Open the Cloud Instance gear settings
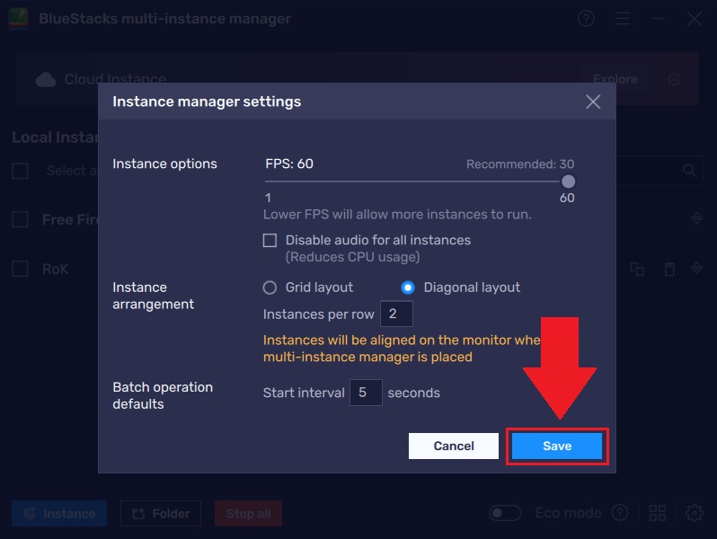 pyautogui.click(x=674, y=80)
